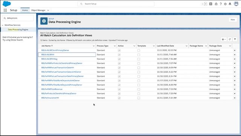The image size is (241, 136).
Task: Click the New button
Action: (233, 20)
